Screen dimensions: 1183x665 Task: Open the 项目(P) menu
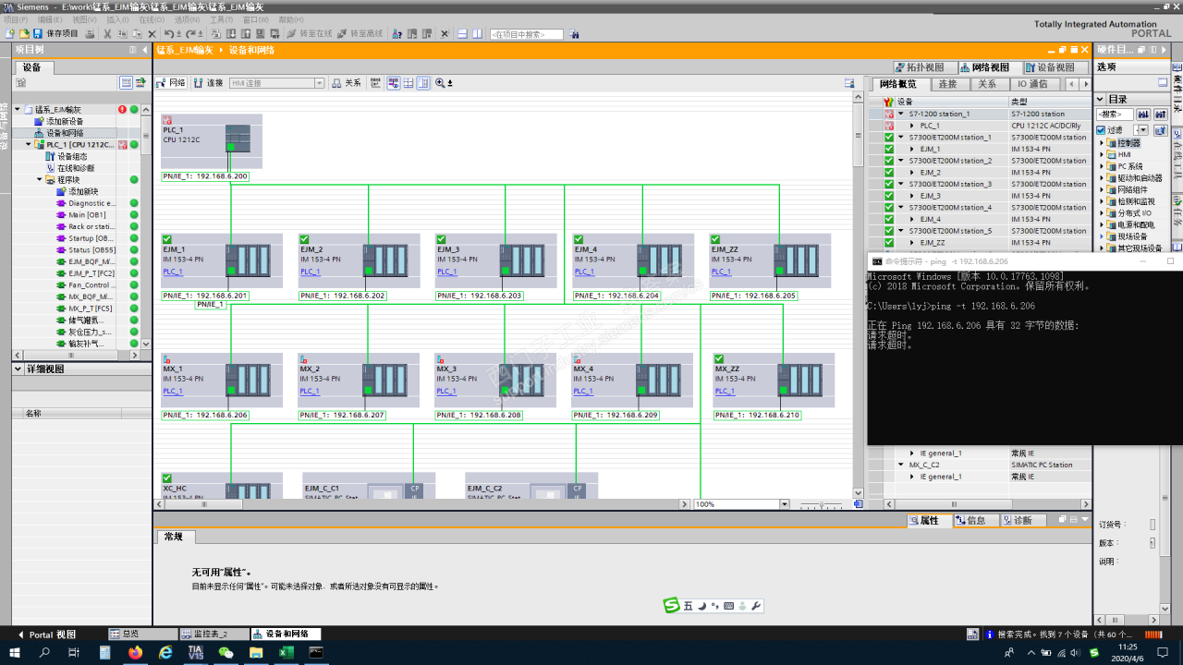point(16,19)
